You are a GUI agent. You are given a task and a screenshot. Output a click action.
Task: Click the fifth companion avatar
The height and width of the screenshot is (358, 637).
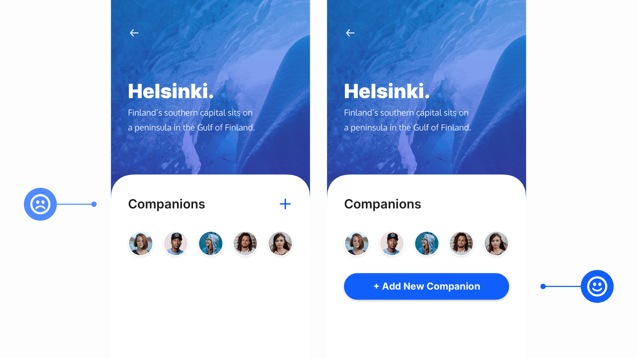pyautogui.click(x=280, y=243)
